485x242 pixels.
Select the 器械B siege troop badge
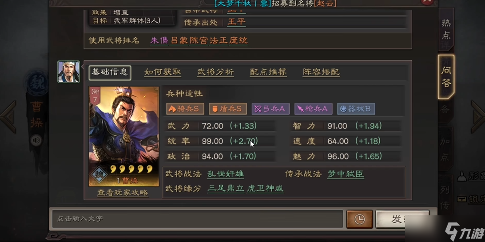click(356, 109)
